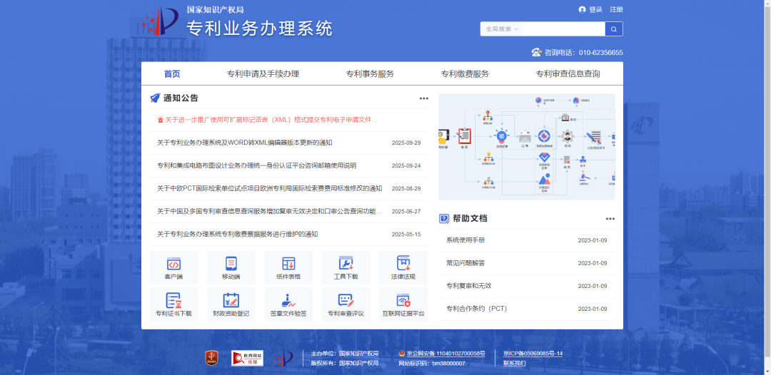Screen dimensions: 771x375
Task: Open the 系统使用手册 help document
Action: [465, 240]
